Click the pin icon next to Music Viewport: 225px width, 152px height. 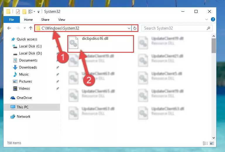click(58, 74)
